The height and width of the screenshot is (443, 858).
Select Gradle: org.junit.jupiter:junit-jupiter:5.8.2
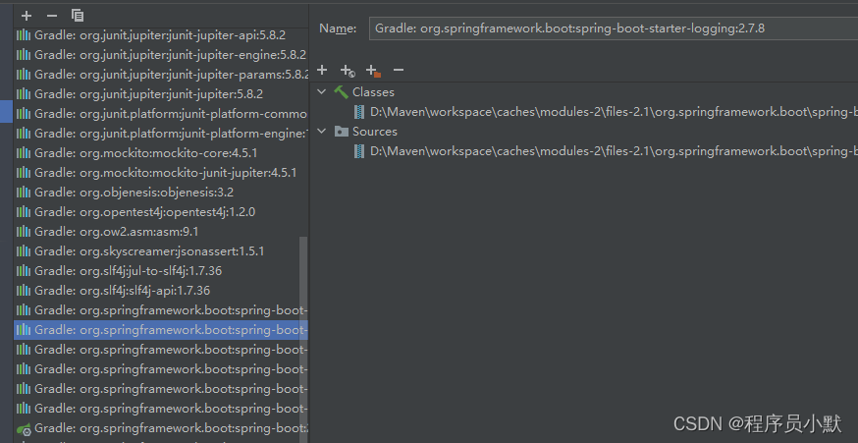(x=161, y=94)
